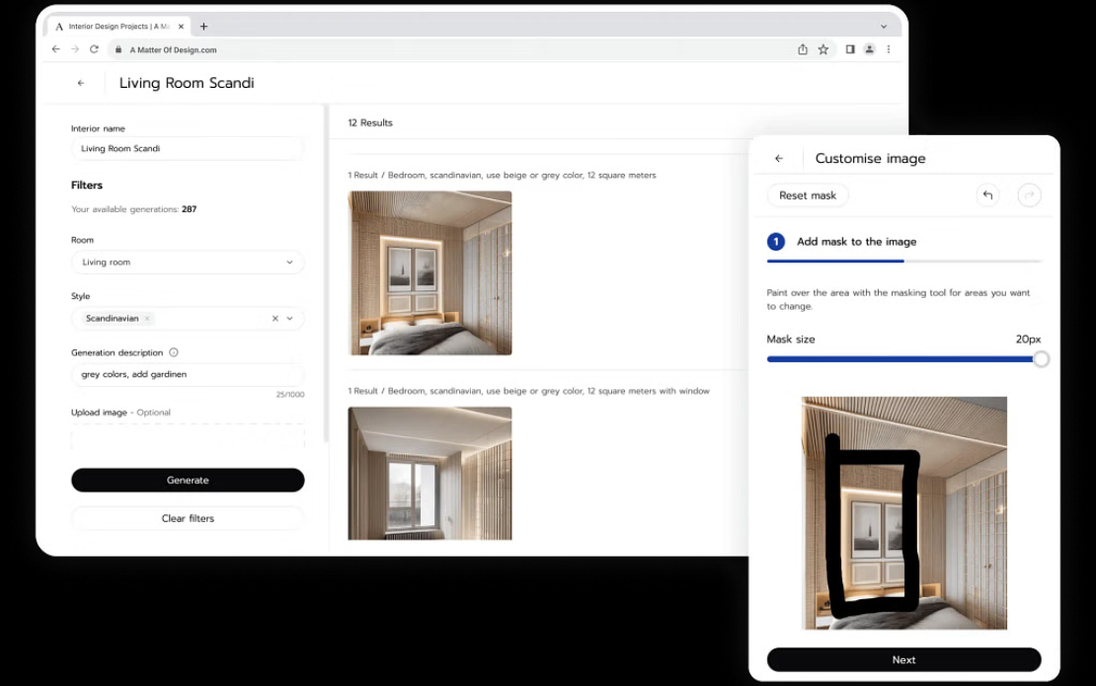Click the browser back arrow
This screenshot has height=686, width=1096.
[x=56, y=49]
